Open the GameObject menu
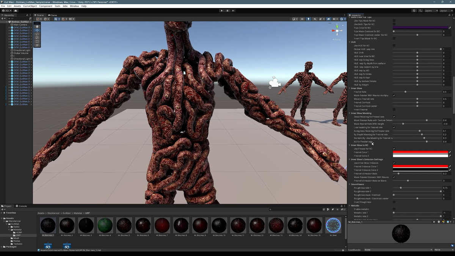Image resolution: width=455 pixels, height=256 pixels. pos(30,6)
